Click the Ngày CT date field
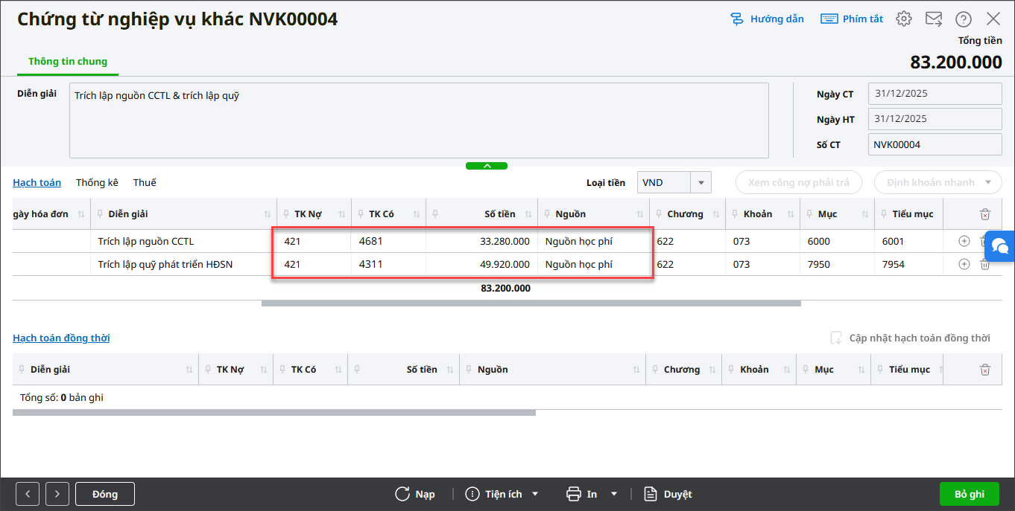The height and width of the screenshot is (511, 1015). pos(935,94)
